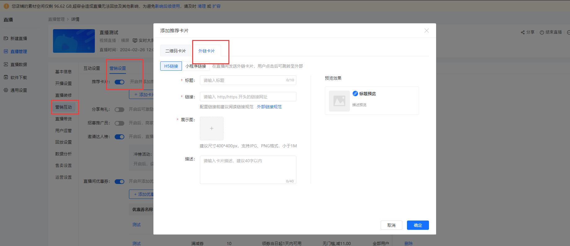Click the 新建直播 sidebar icon

(6, 38)
